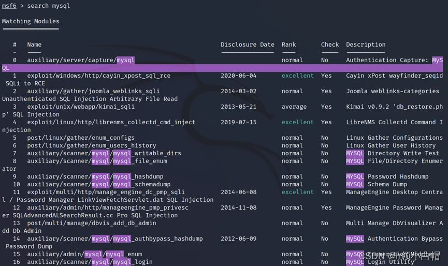Screen dimensions: 448x266
Task: Select module auxiliary/server/capture/mysql
Action: 81,60
